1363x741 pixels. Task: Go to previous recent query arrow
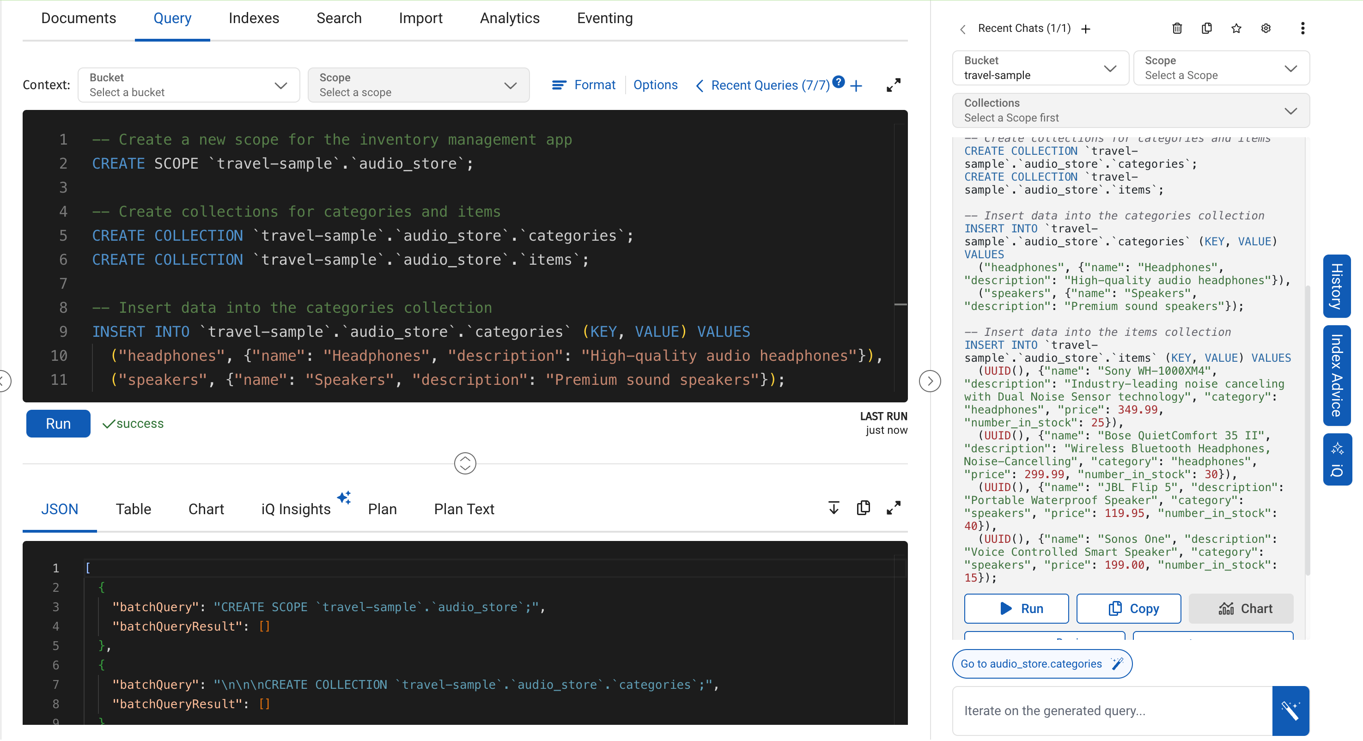click(700, 85)
